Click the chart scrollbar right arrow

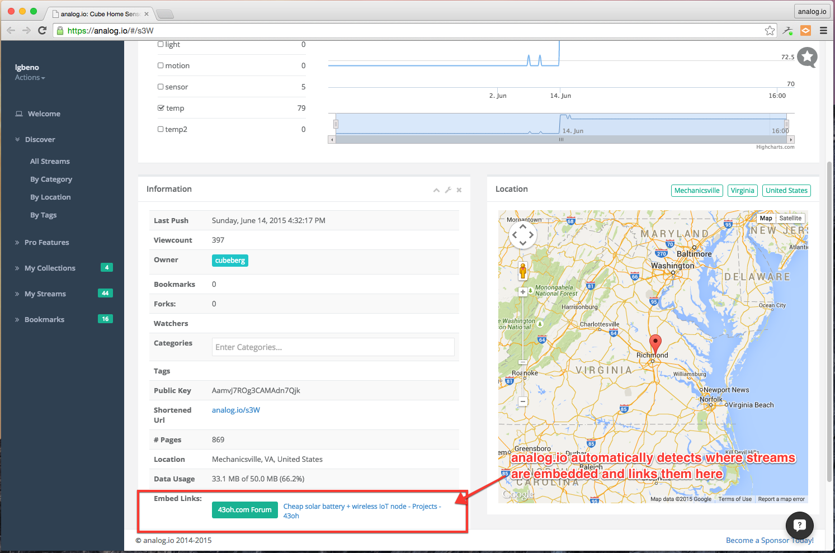(791, 140)
